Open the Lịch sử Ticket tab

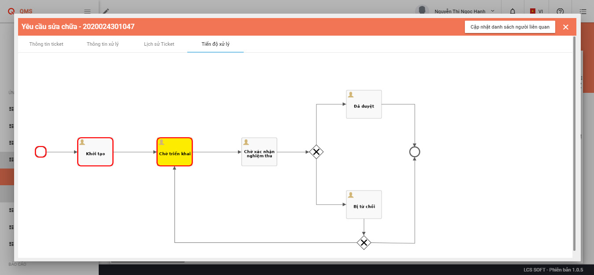click(159, 44)
